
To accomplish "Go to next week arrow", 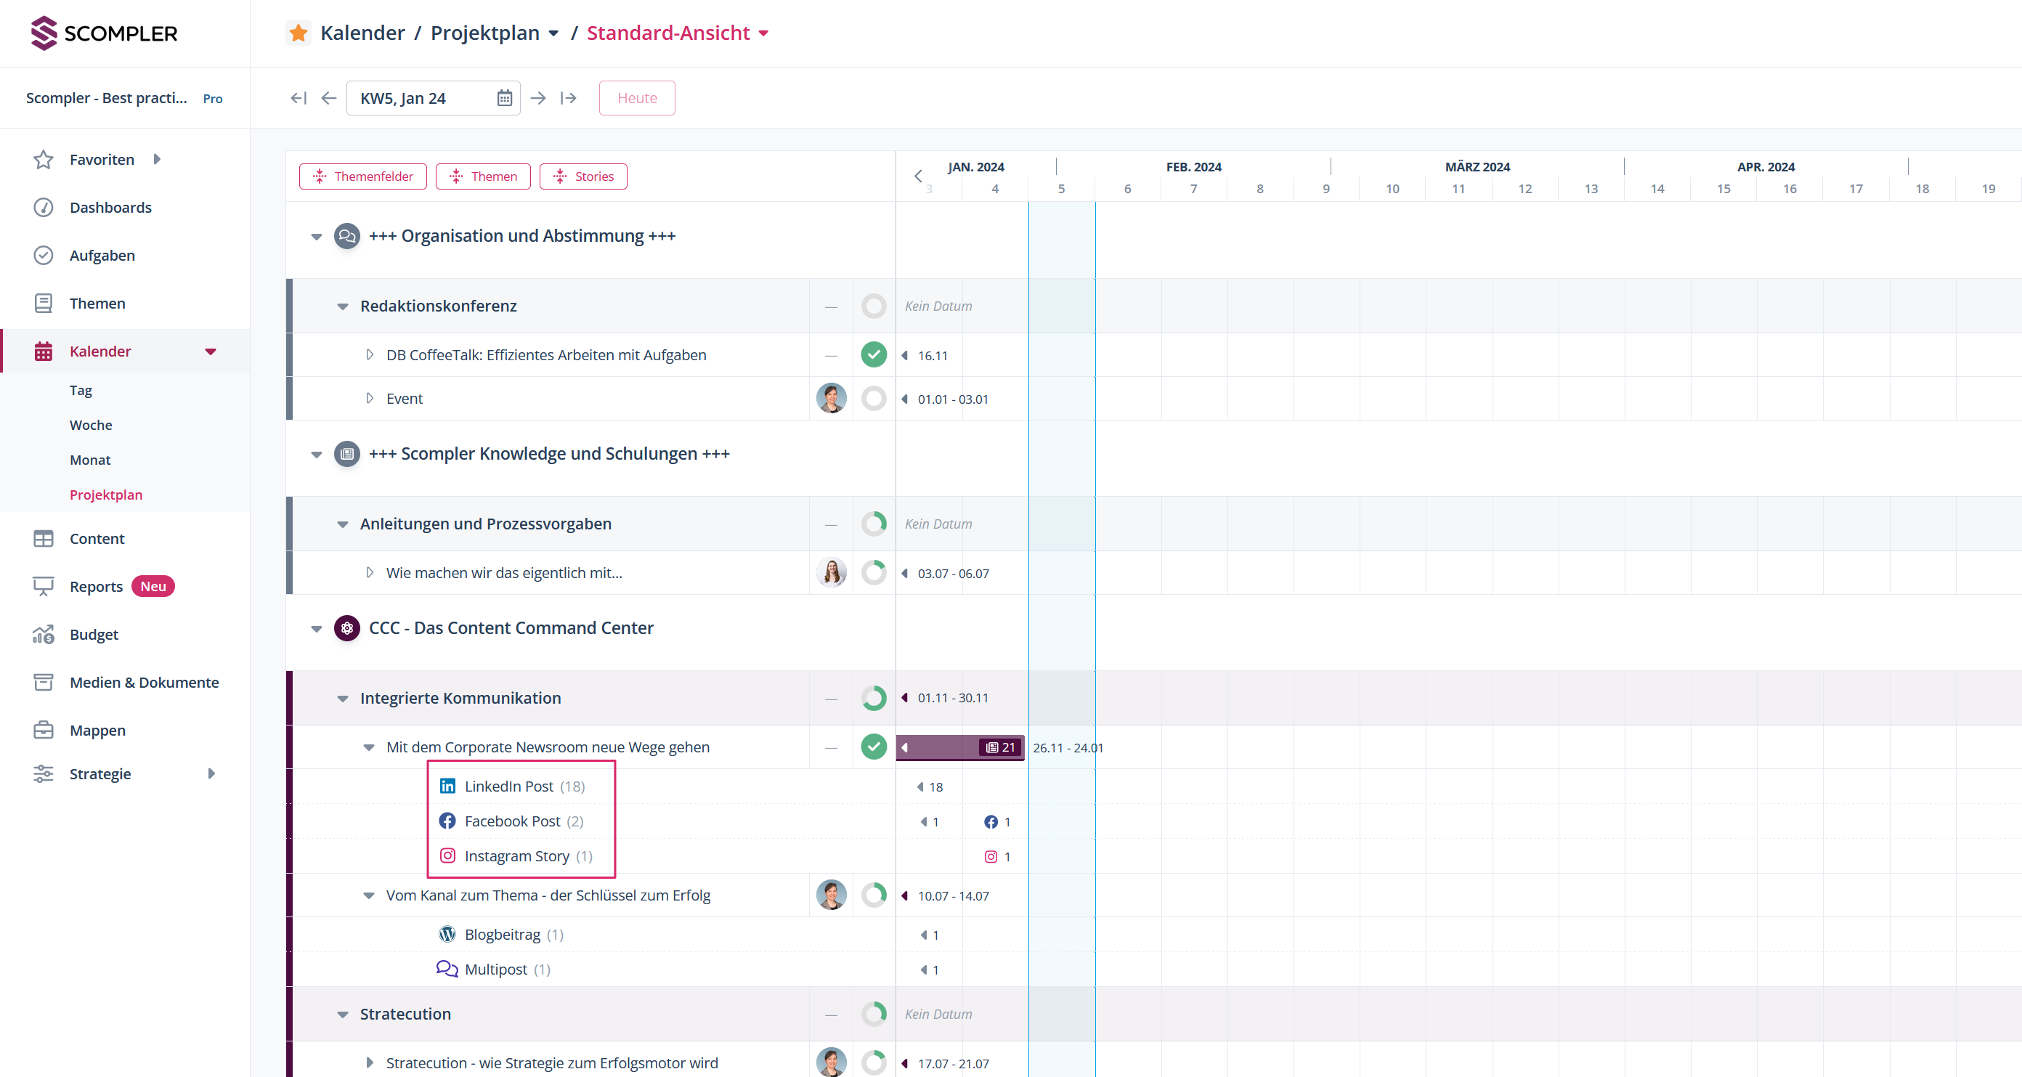I will (537, 98).
